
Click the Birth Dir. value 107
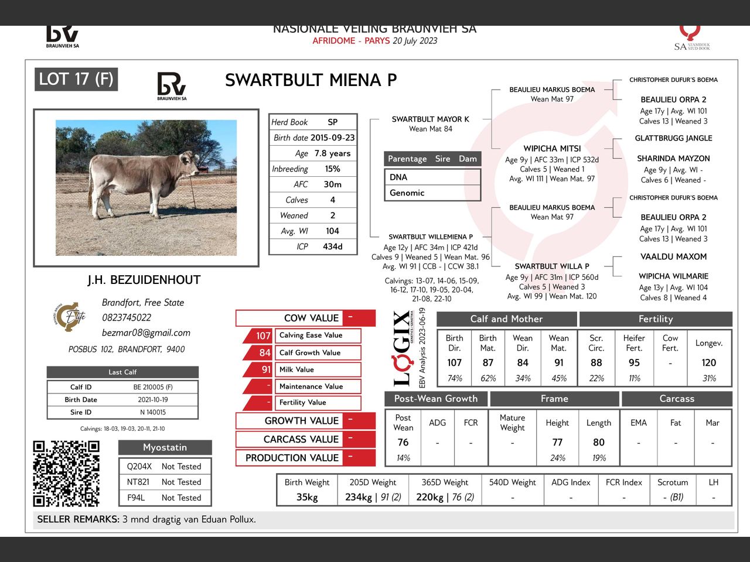click(x=454, y=363)
